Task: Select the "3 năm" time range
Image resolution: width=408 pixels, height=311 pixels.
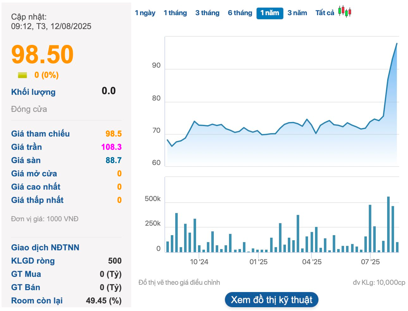Action: click(x=297, y=13)
